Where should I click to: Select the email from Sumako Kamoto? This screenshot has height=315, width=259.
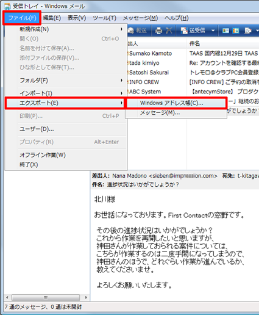[151, 54]
